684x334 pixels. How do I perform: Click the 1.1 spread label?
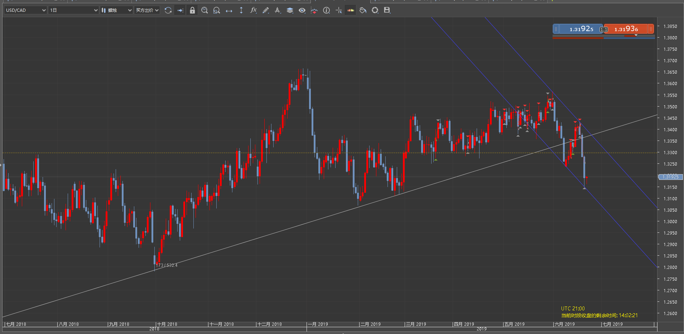point(604,30)
